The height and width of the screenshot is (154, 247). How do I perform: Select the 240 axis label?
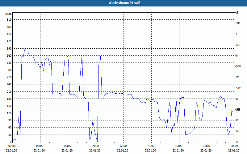point(9,84)
